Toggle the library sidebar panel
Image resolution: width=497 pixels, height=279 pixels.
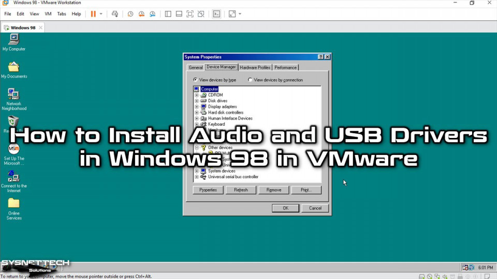[168, 14]
